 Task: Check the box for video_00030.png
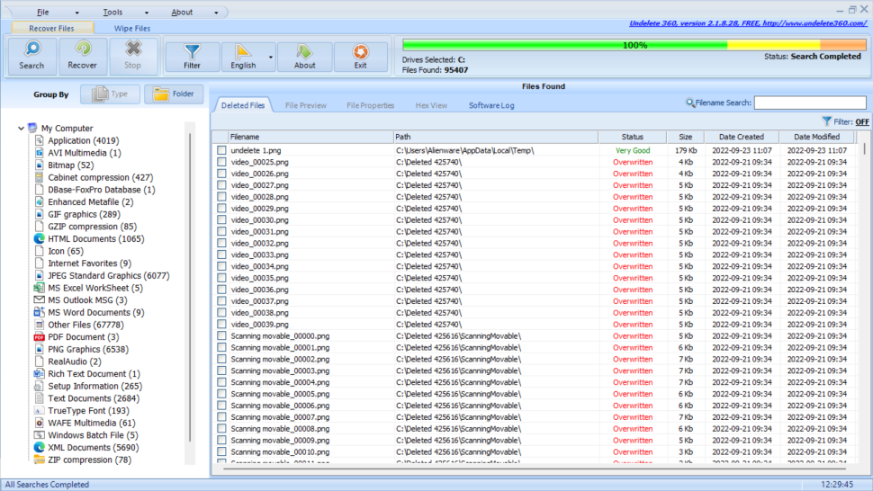coord(221,220)
